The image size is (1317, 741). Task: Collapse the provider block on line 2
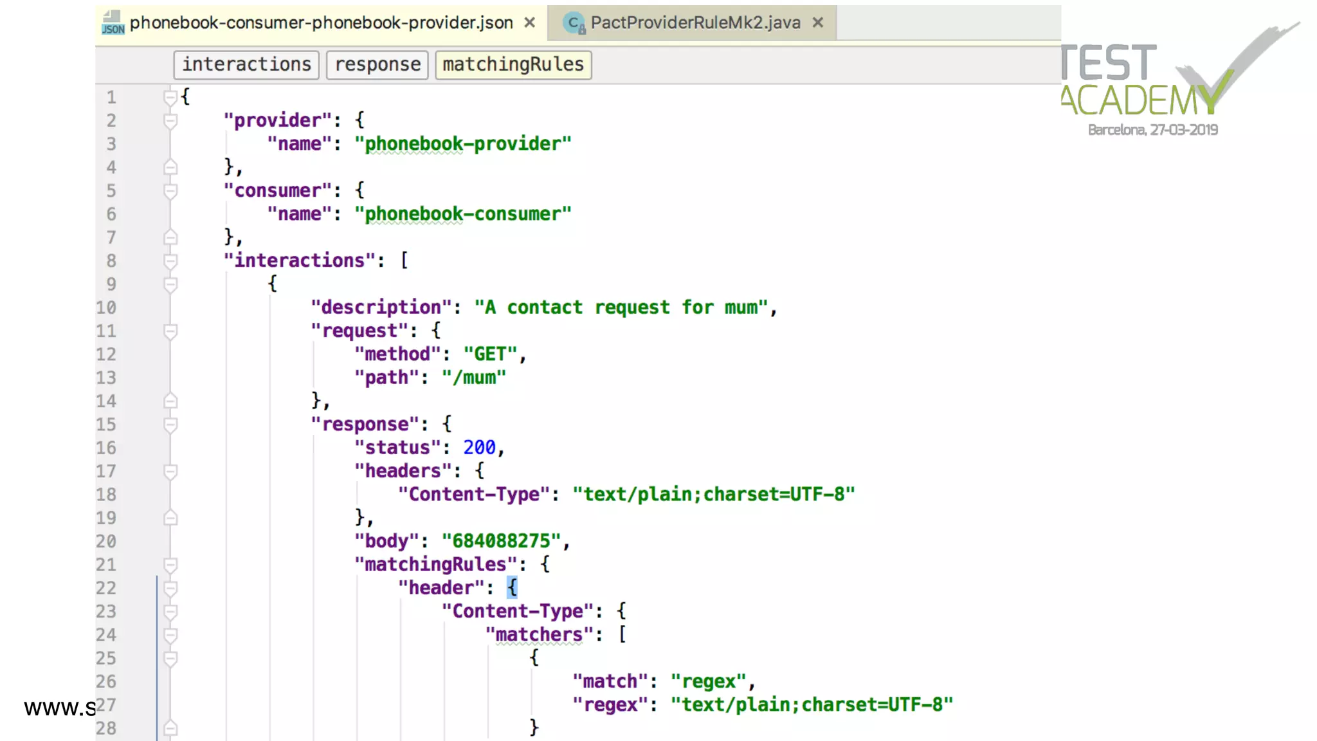click(170, 120)
